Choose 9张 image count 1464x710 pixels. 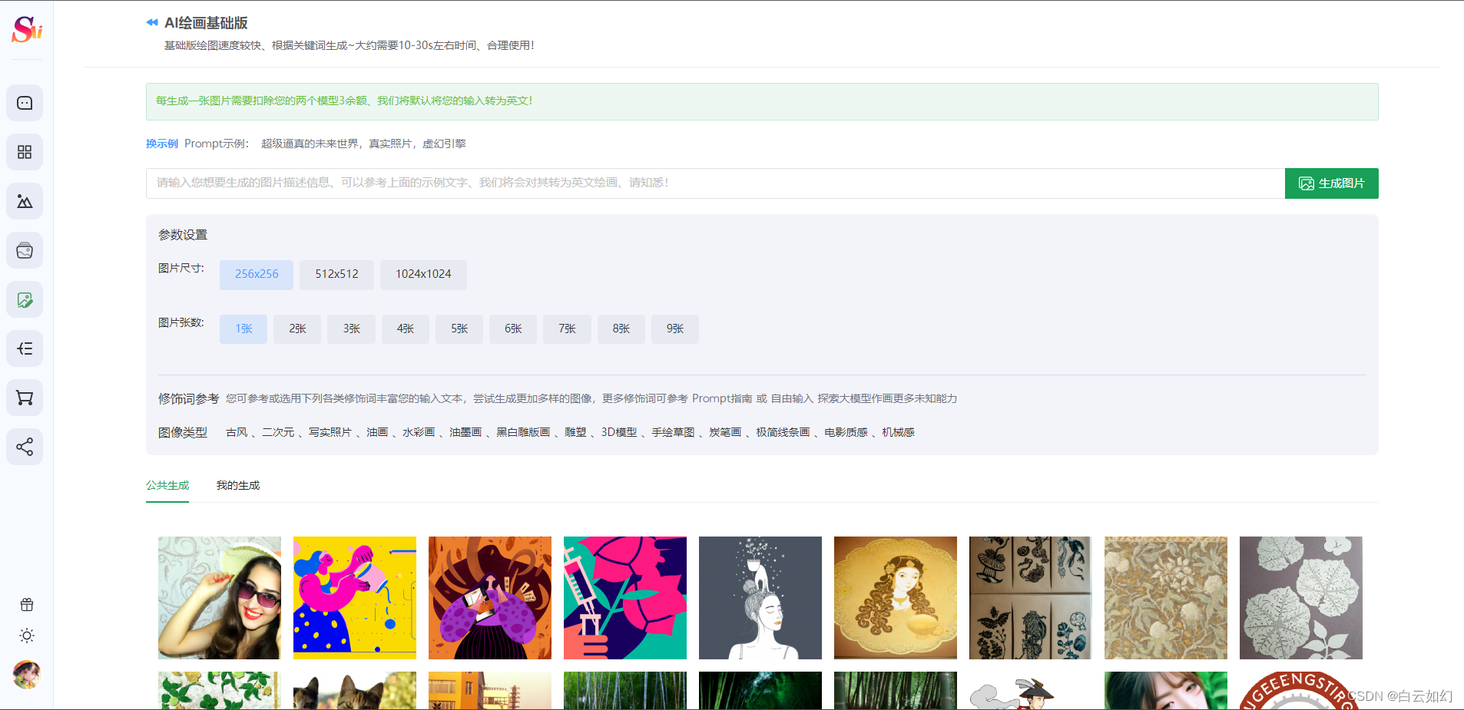pos(675,329)
